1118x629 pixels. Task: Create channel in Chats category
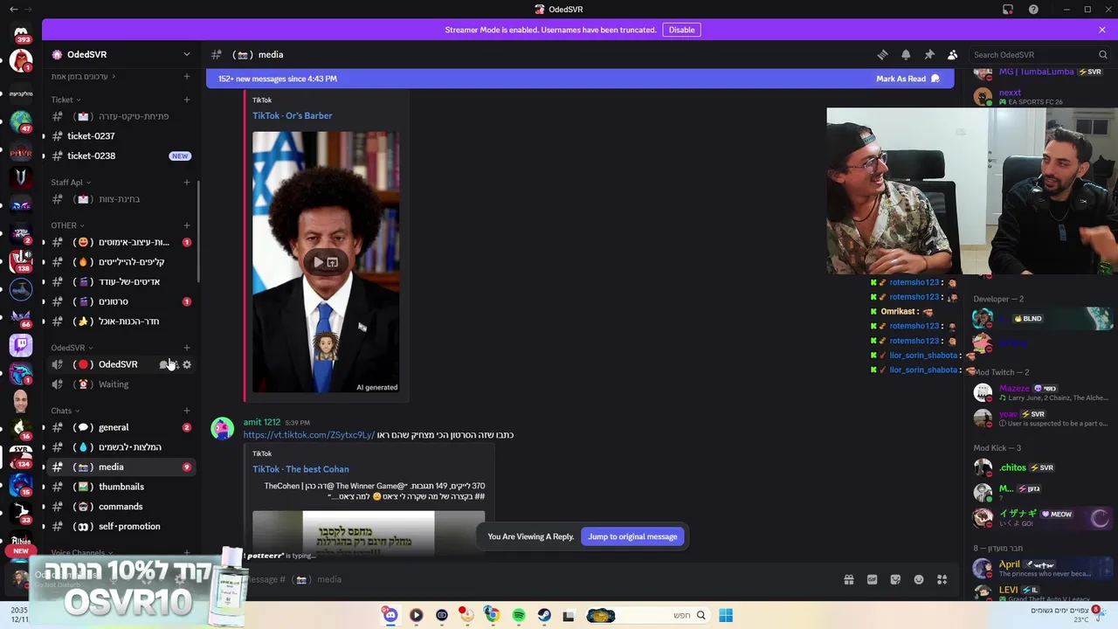(187, 411)
